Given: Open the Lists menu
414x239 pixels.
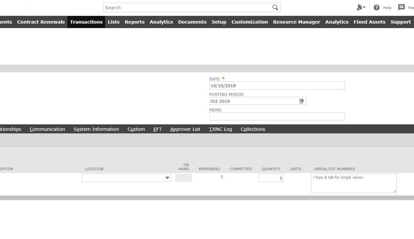Looking at the screenshot, I should pyautogui.click(x=113, y=22).
